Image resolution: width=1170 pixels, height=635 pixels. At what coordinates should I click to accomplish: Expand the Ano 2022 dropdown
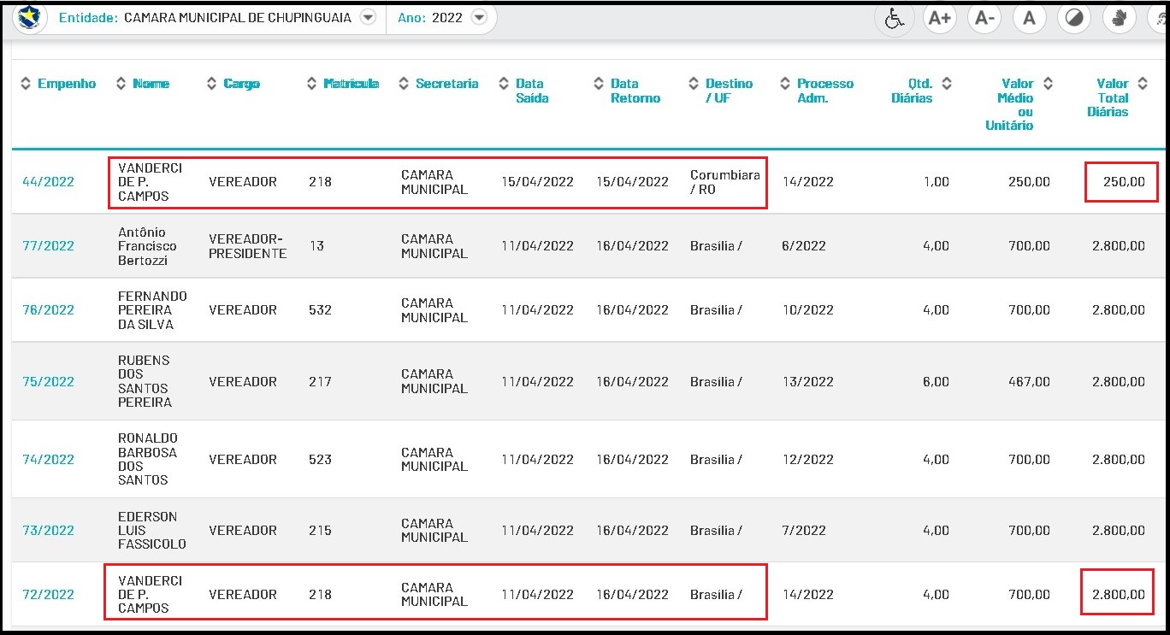pyautogui.click(x=479, y=17)
